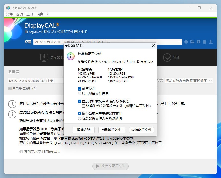The height and width of the screenshot is (178, 221).
Task: Toggle 登录时加载校准 & 保持校准状态 checkbox
Action: click(x=79, y=101)
